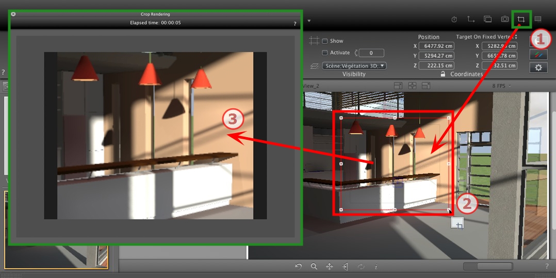The image size is (556, 278).
Task: Click the Target Y coordinate field
Action: point(499,56)
